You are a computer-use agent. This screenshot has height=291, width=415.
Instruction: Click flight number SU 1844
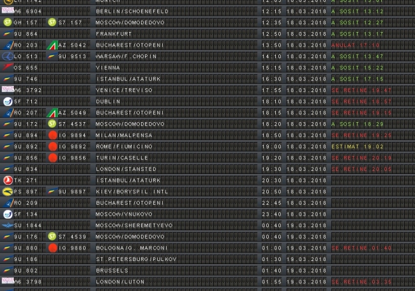27,226
